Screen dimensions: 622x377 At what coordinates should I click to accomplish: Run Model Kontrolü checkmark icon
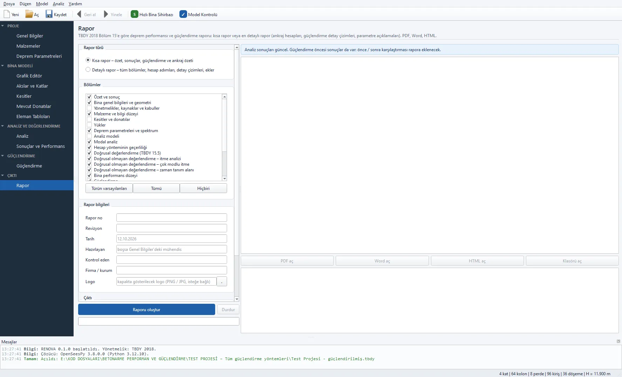183,14
